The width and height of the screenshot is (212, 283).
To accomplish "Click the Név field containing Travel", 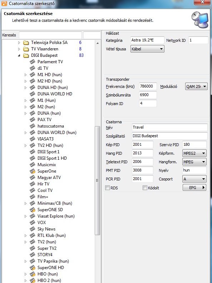I will tap(170, 127).
